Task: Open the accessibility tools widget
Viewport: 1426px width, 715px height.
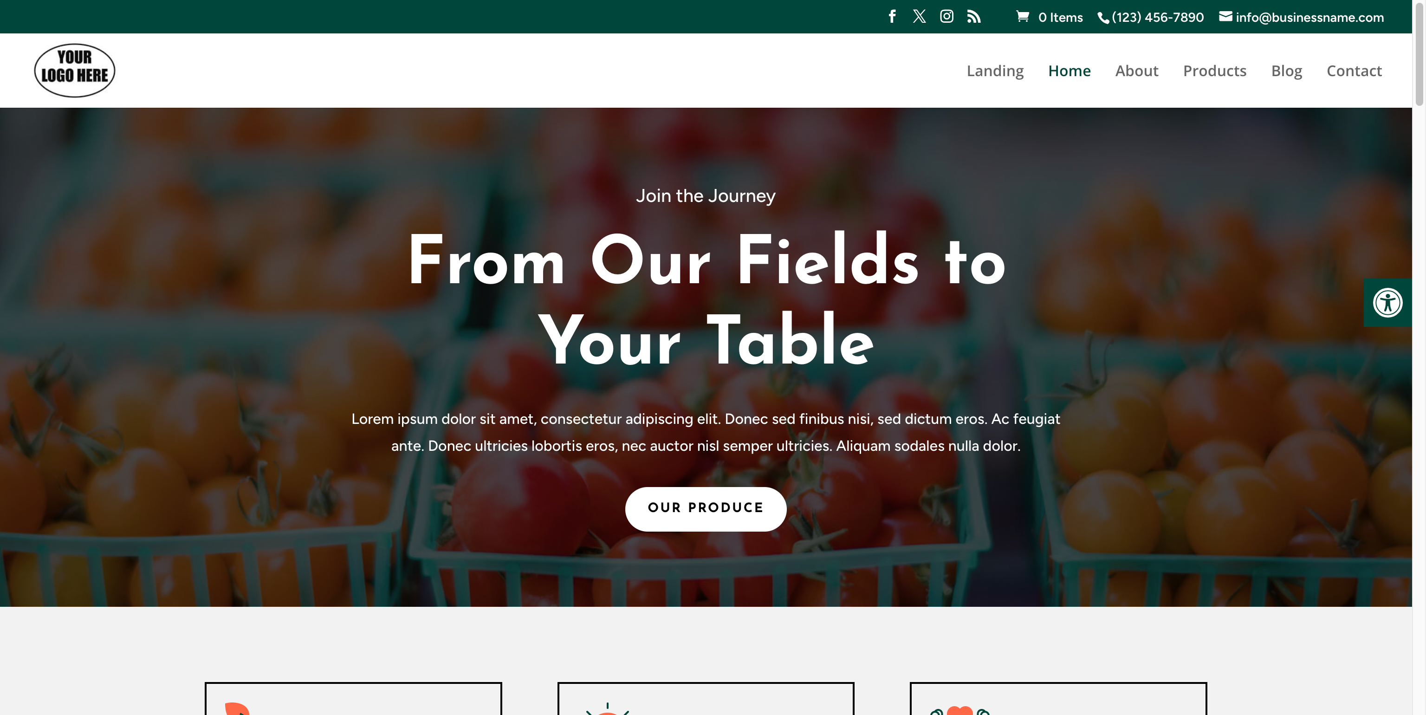Action: pyautogui.click(x=1388, y=302)
